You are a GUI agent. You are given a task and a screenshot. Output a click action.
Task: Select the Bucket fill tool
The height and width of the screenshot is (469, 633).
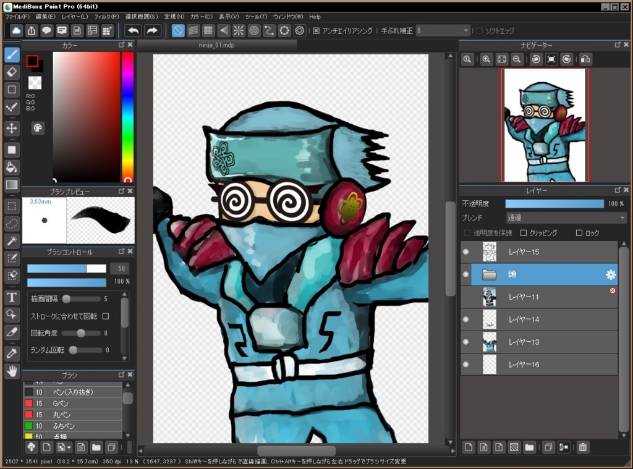pos(12,167)
